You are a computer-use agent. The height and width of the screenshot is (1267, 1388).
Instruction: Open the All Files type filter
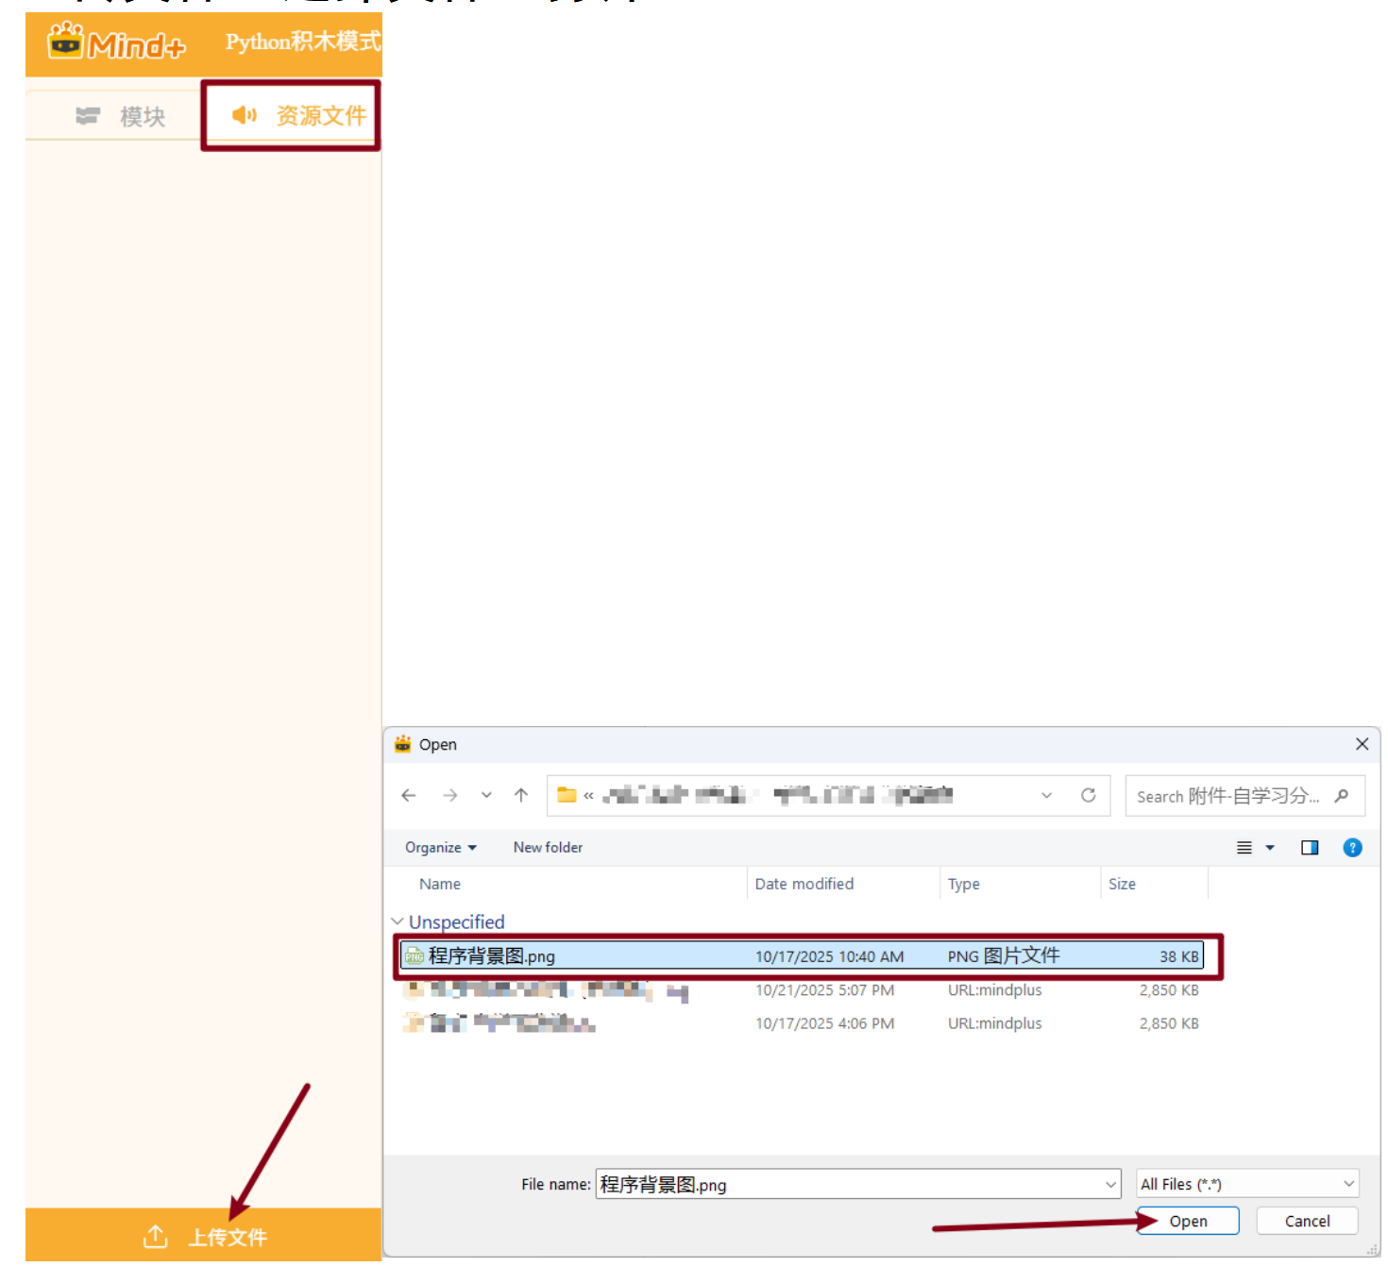[x=1247, y=1184]
